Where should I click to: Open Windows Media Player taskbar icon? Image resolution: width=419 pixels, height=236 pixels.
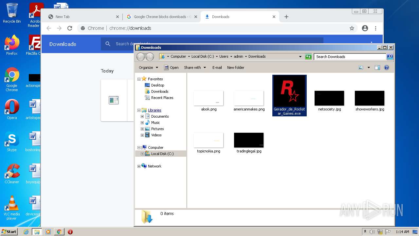point(48,232)
